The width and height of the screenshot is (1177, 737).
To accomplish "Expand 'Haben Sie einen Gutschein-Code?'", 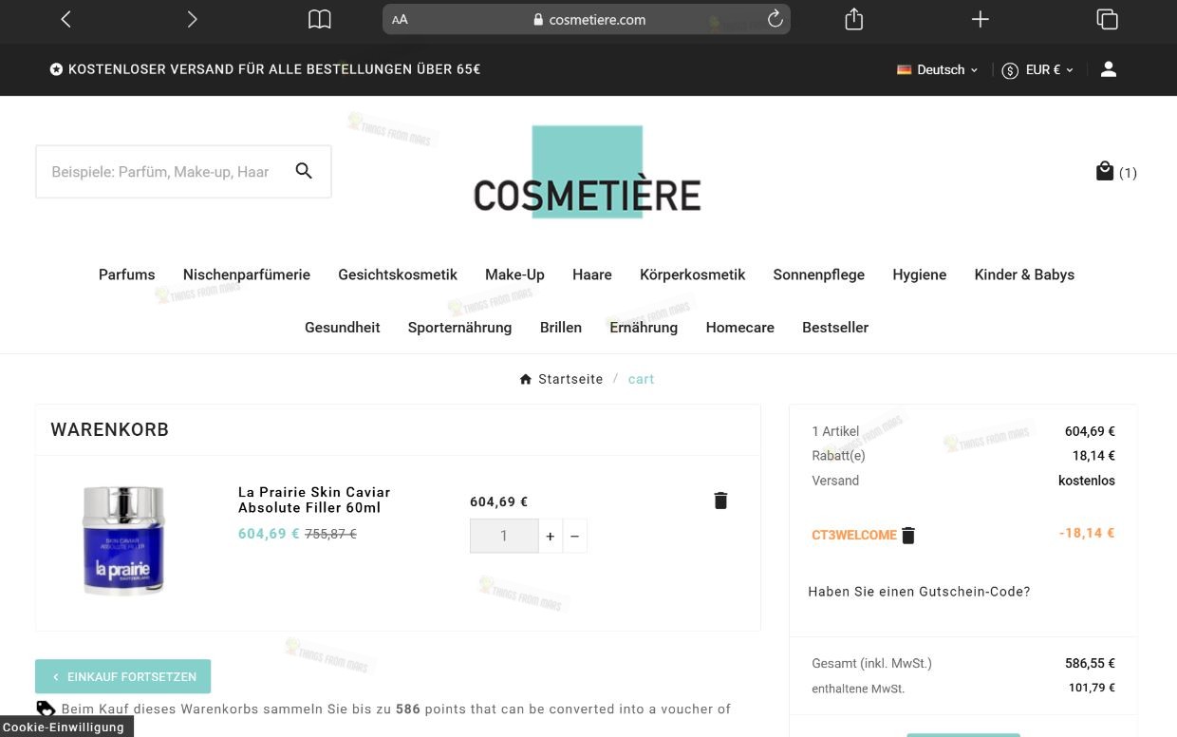I will (x=919, y=592).
